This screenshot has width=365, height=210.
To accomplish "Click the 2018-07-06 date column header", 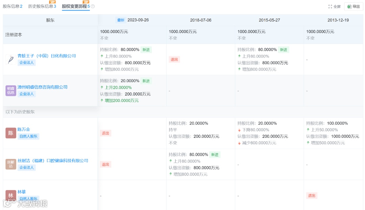I will point(201,20).
